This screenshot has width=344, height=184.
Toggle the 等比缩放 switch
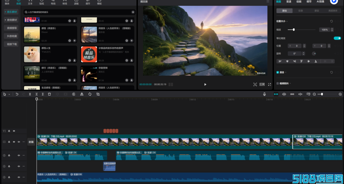pyautogui.click(x=337, y=38)
